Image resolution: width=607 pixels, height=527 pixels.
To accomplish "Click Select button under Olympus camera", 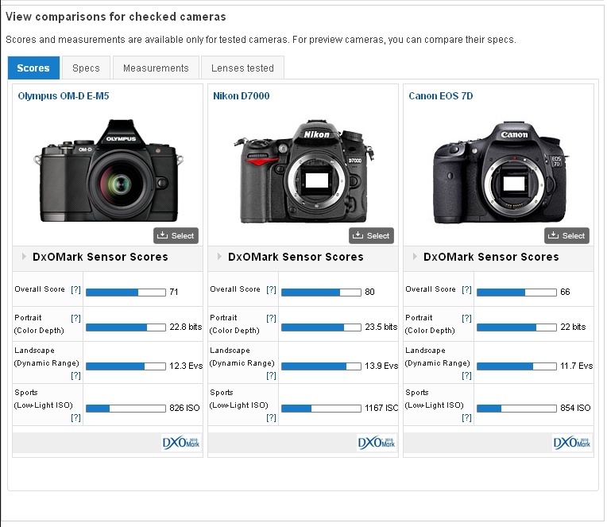I will 176,235.
